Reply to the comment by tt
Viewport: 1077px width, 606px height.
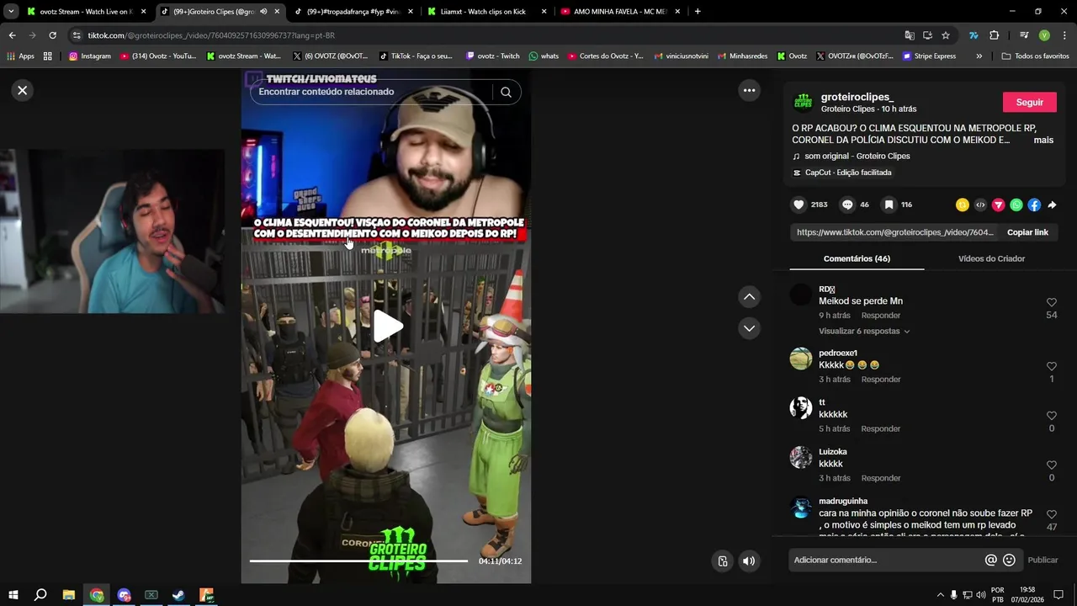pos(881,429)
